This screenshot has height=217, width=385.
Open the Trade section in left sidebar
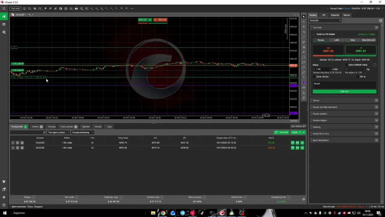[4, 16]
